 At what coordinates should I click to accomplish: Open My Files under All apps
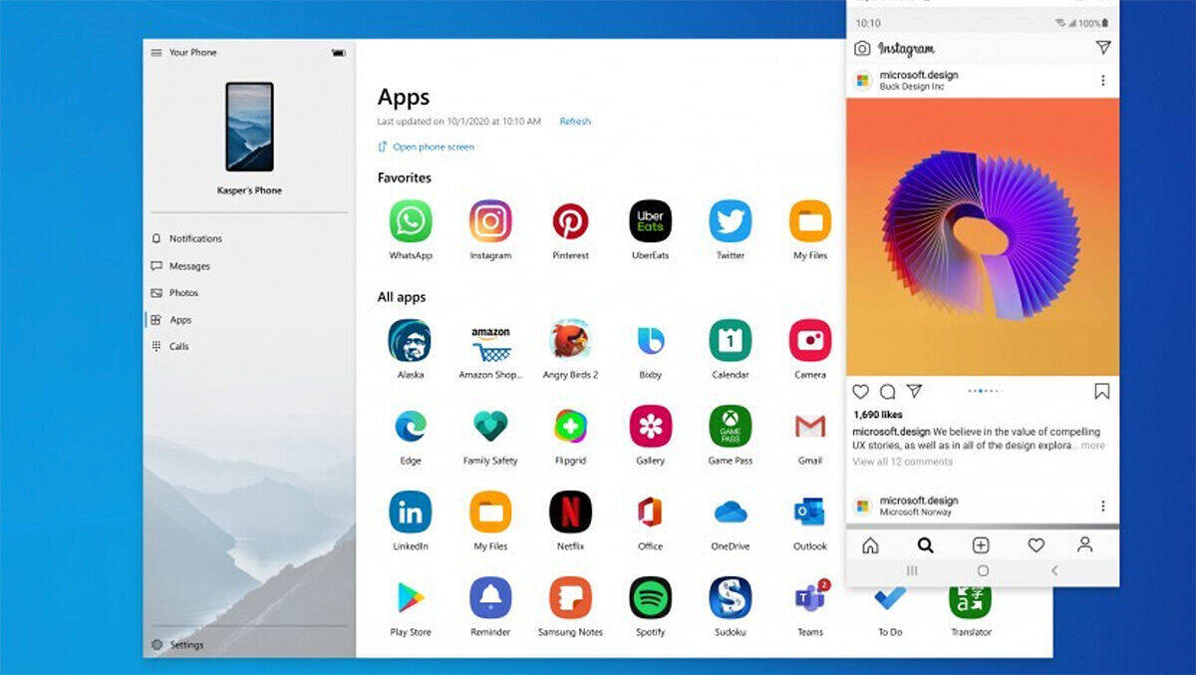(490, 511)
